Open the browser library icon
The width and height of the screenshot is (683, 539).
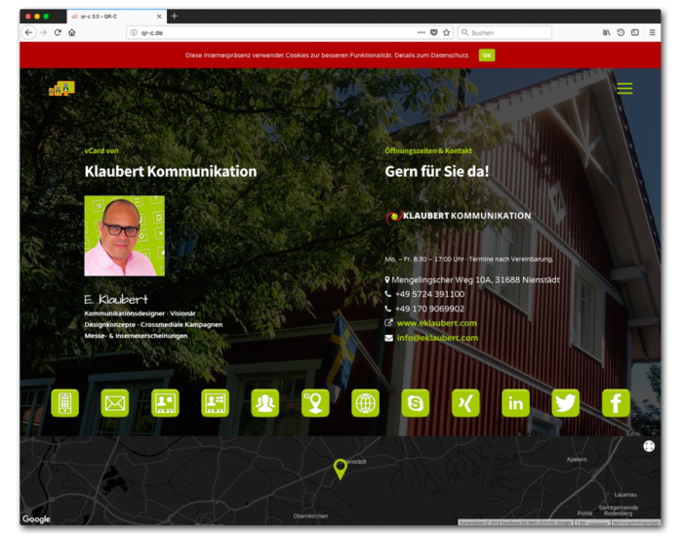(606, 32)
